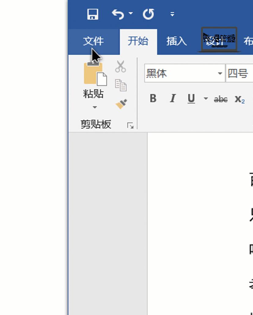Click the Save icon
This screenshot has height=315, width=253.
coord(93,14)
